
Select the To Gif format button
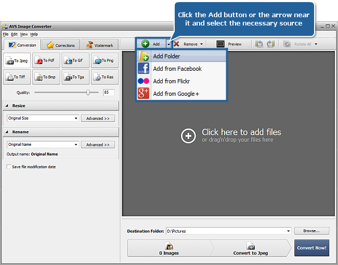pyautogui.click(x=75, y=60)
